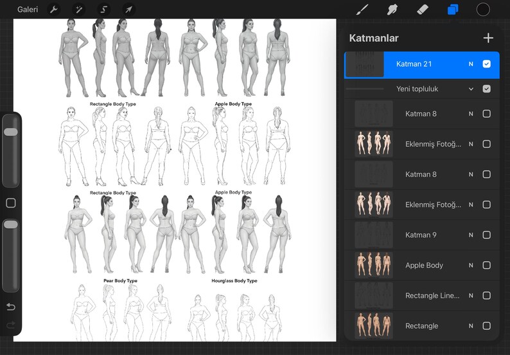
Task: Open blend mode N of Apple Body
Action: tap(471, 265)
